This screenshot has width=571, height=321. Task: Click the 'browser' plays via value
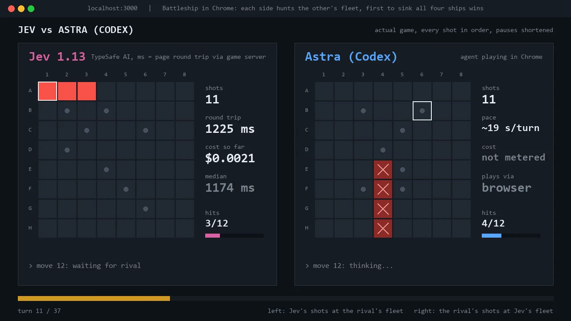click(x=506, y=188)
